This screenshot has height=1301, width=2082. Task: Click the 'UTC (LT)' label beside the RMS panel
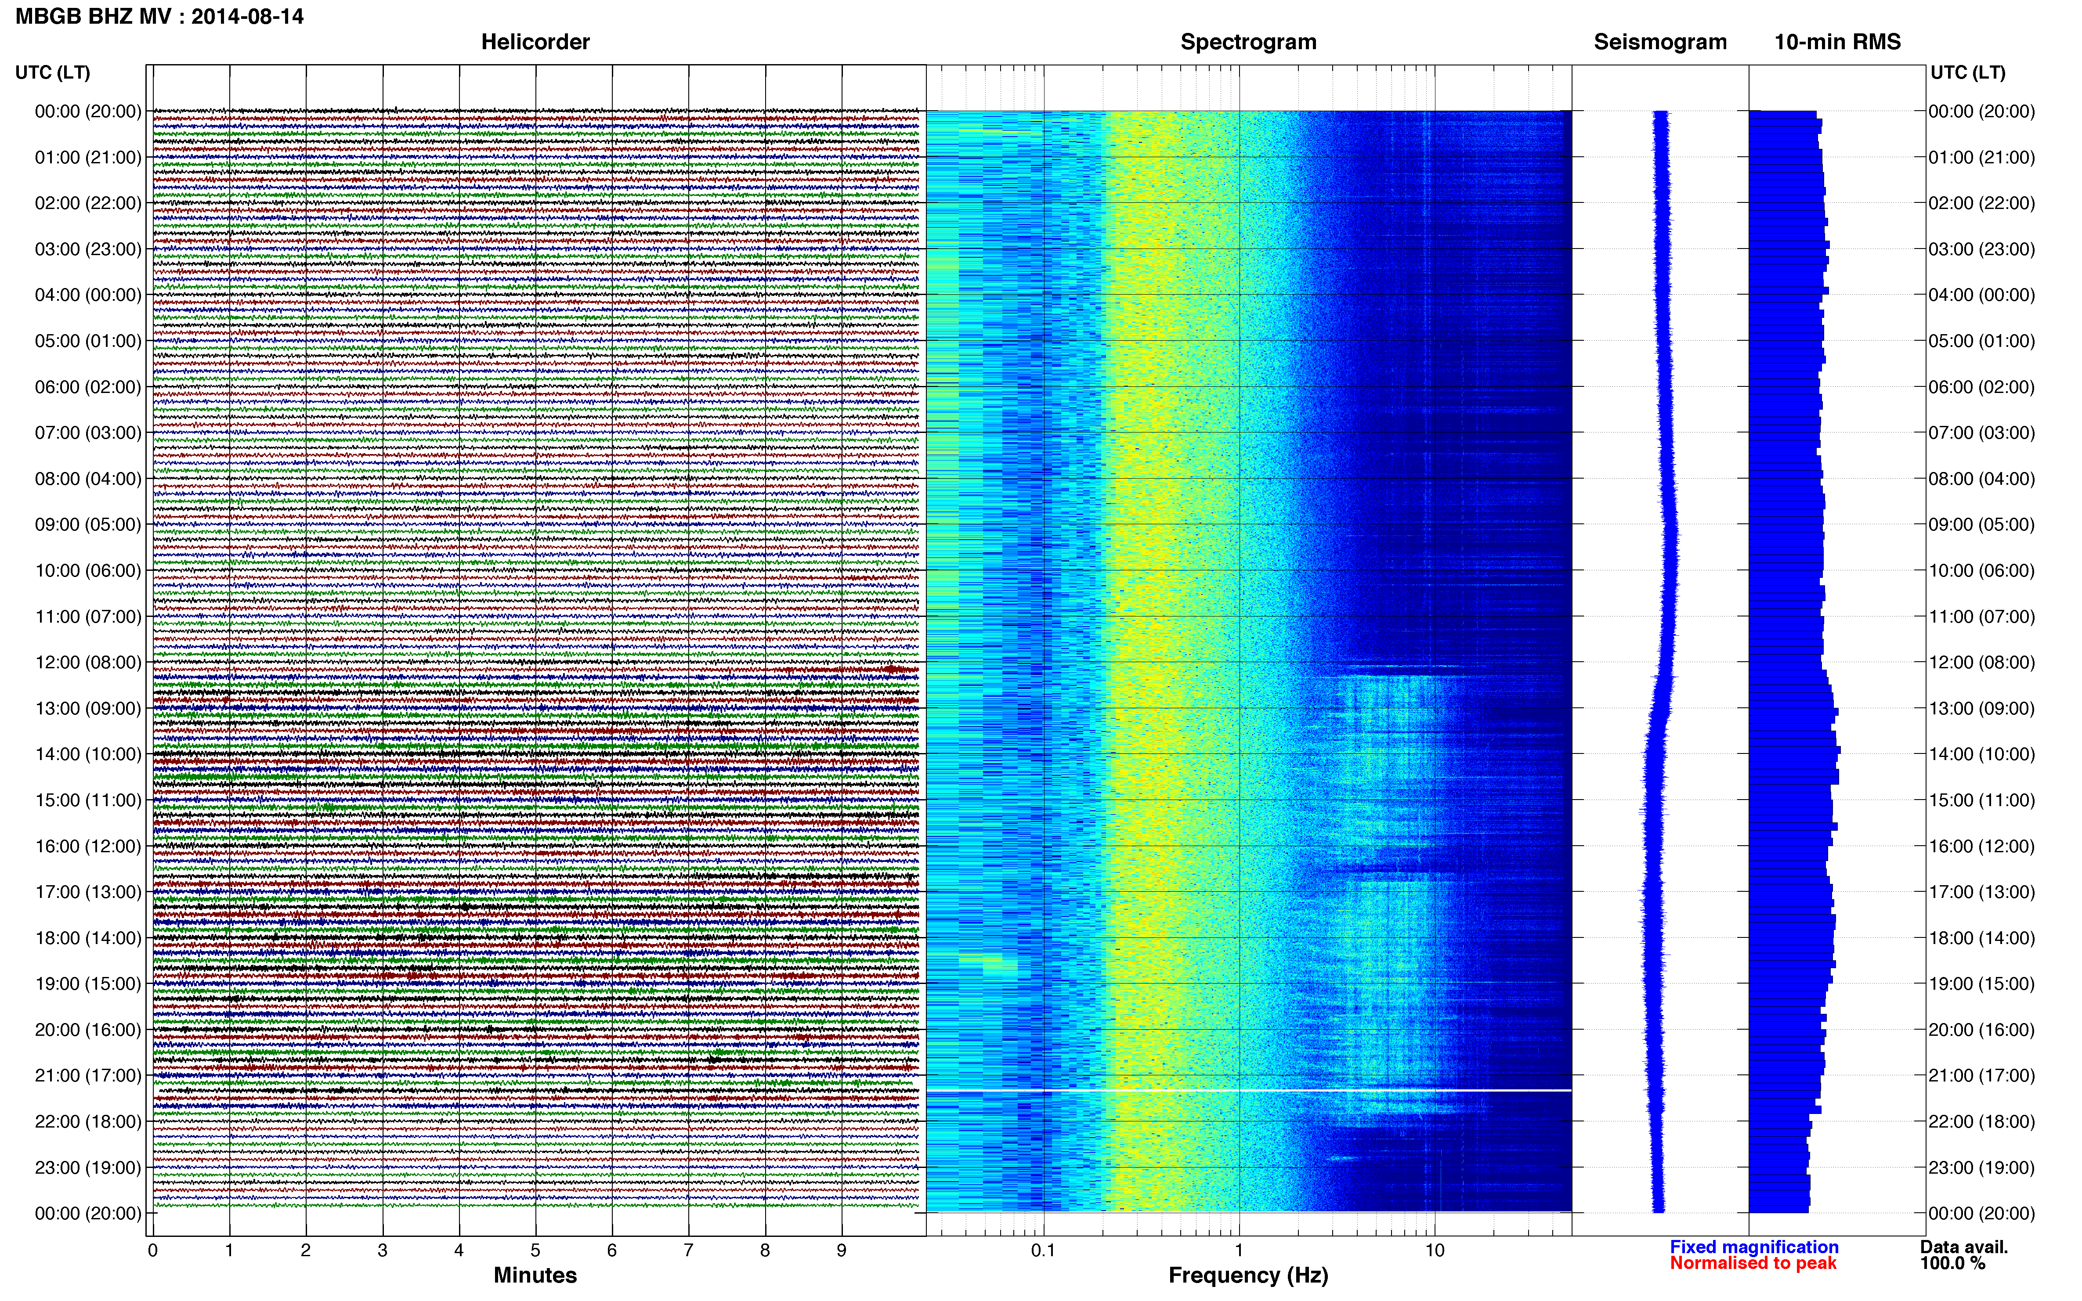coord(1967,72)
